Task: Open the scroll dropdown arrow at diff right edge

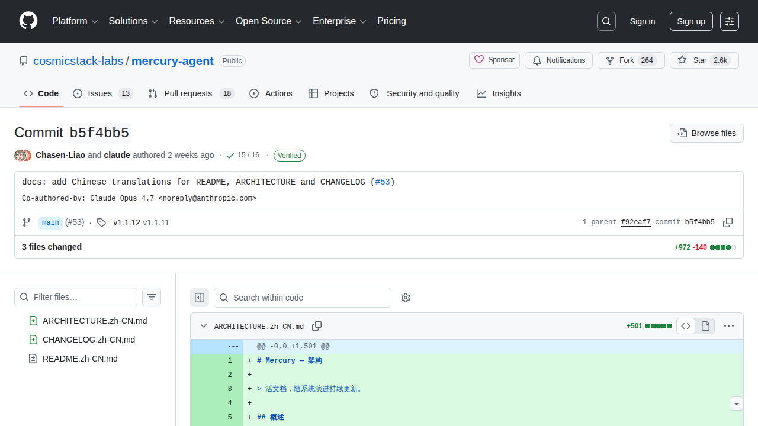Action: tap(737, 404)
